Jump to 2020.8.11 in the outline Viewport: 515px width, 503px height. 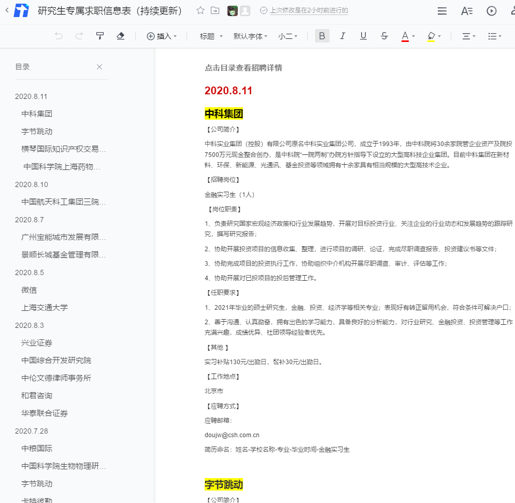(31, 96)
